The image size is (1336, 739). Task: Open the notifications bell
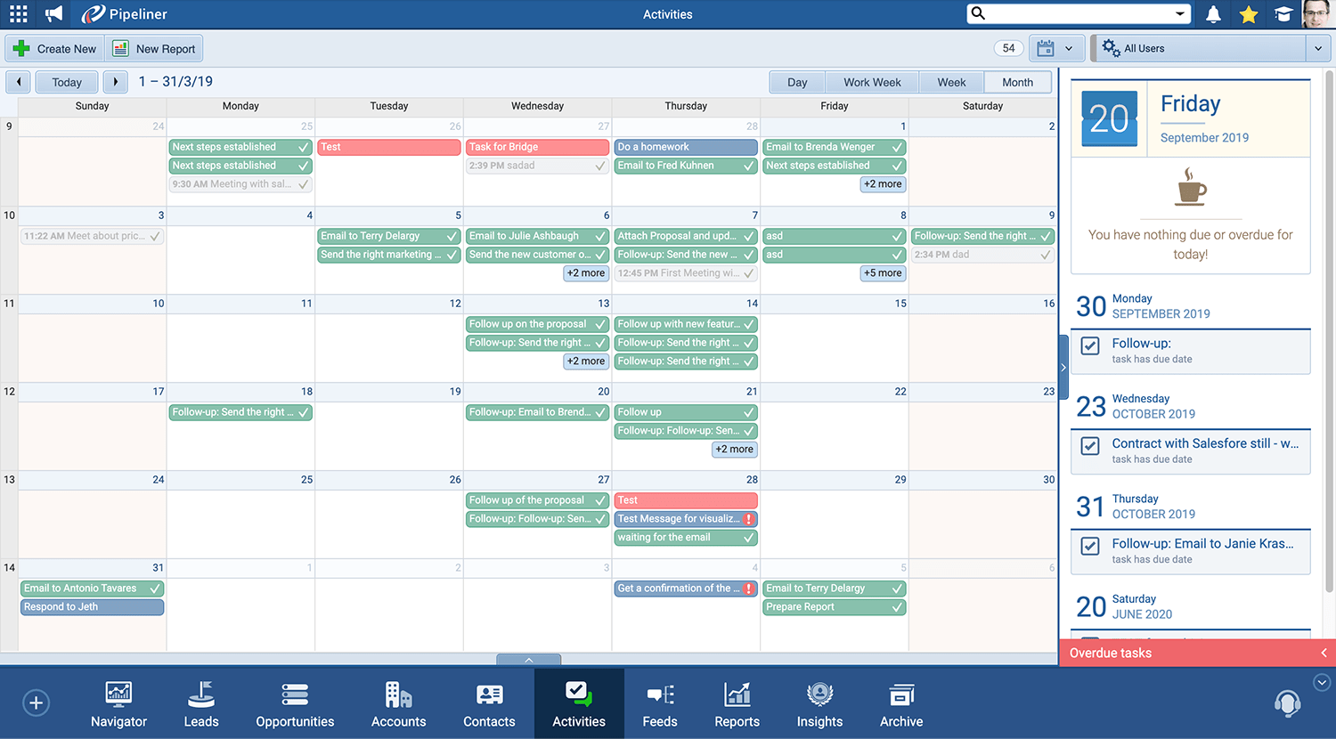pos(1213,14)
